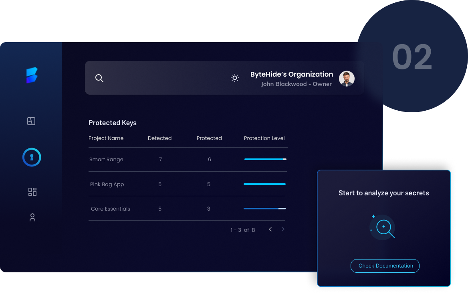Sort by Protection Level column header
Screen dimensions: 468x294
click(264, 138)
